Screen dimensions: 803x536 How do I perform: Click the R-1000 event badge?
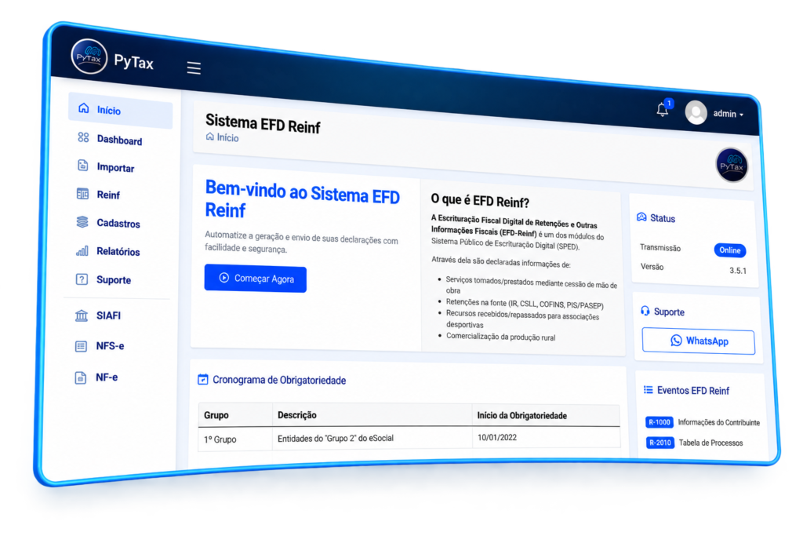[659, 422]
